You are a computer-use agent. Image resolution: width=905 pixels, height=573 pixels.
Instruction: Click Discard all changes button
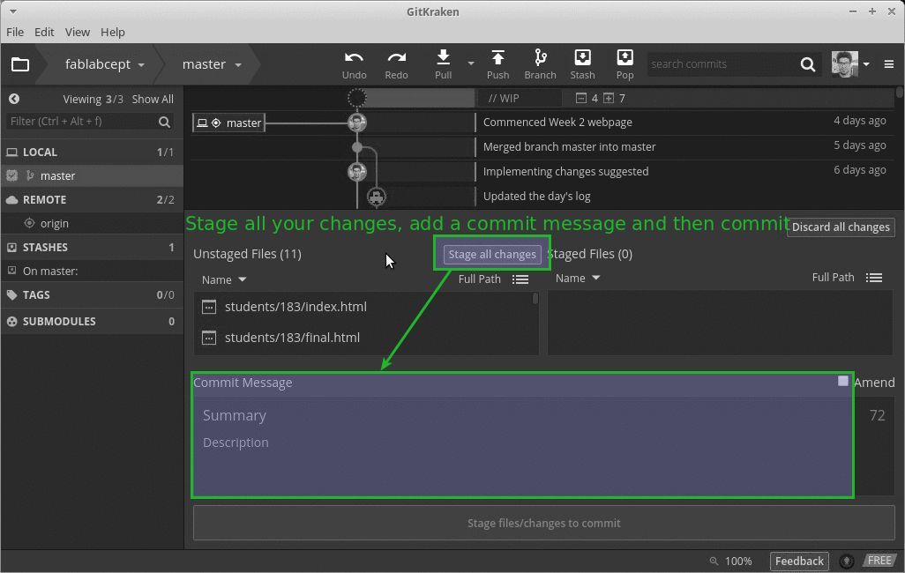pos(841,227)
